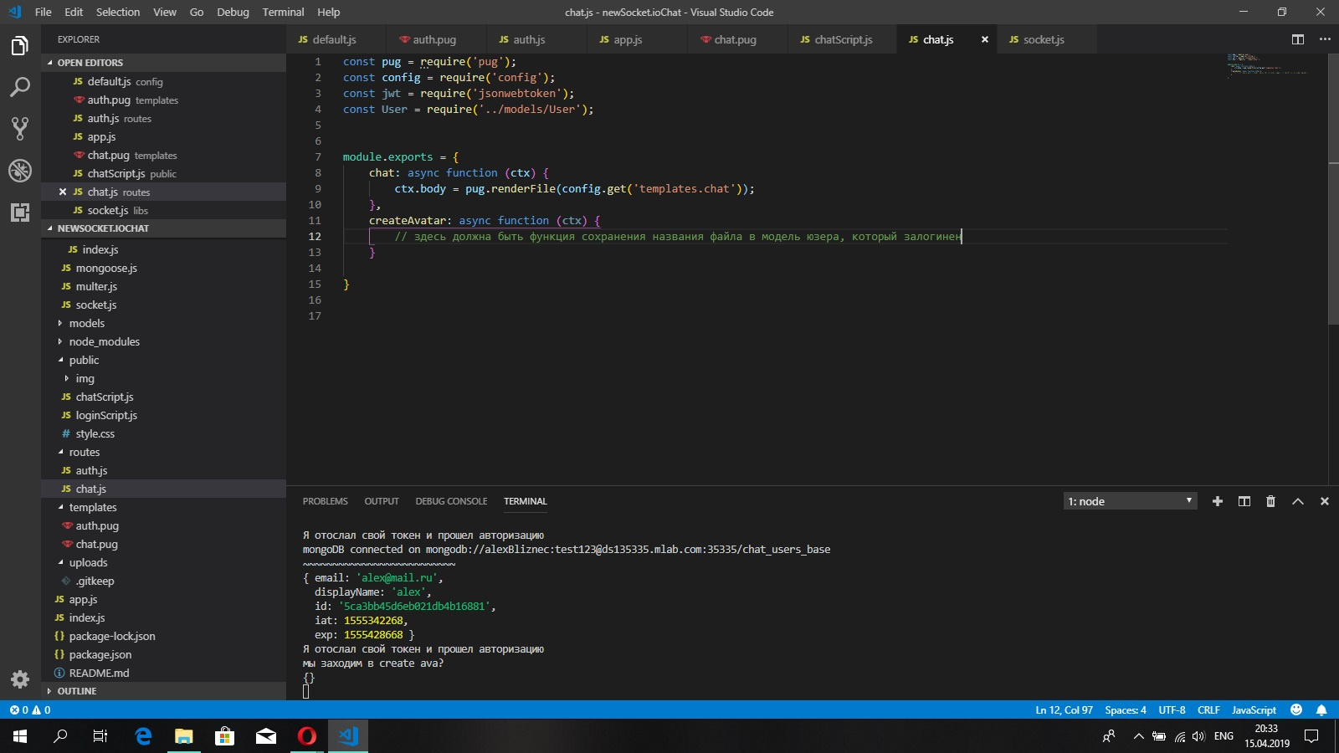The image size is (1339, 753).
Task: Create a new terminal with plus icon
Action: (1218, 501)
